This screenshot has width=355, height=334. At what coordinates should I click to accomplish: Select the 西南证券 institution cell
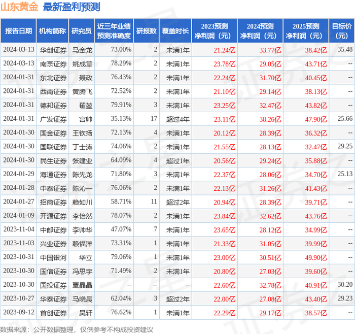(53, 91)
